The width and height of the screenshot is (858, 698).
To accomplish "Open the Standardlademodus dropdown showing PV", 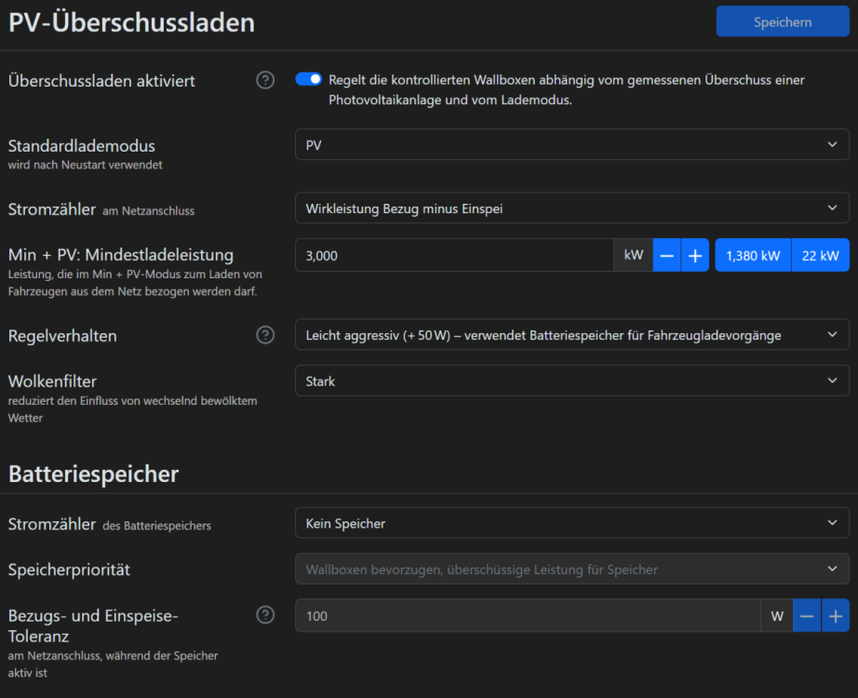I will point(571,145).
